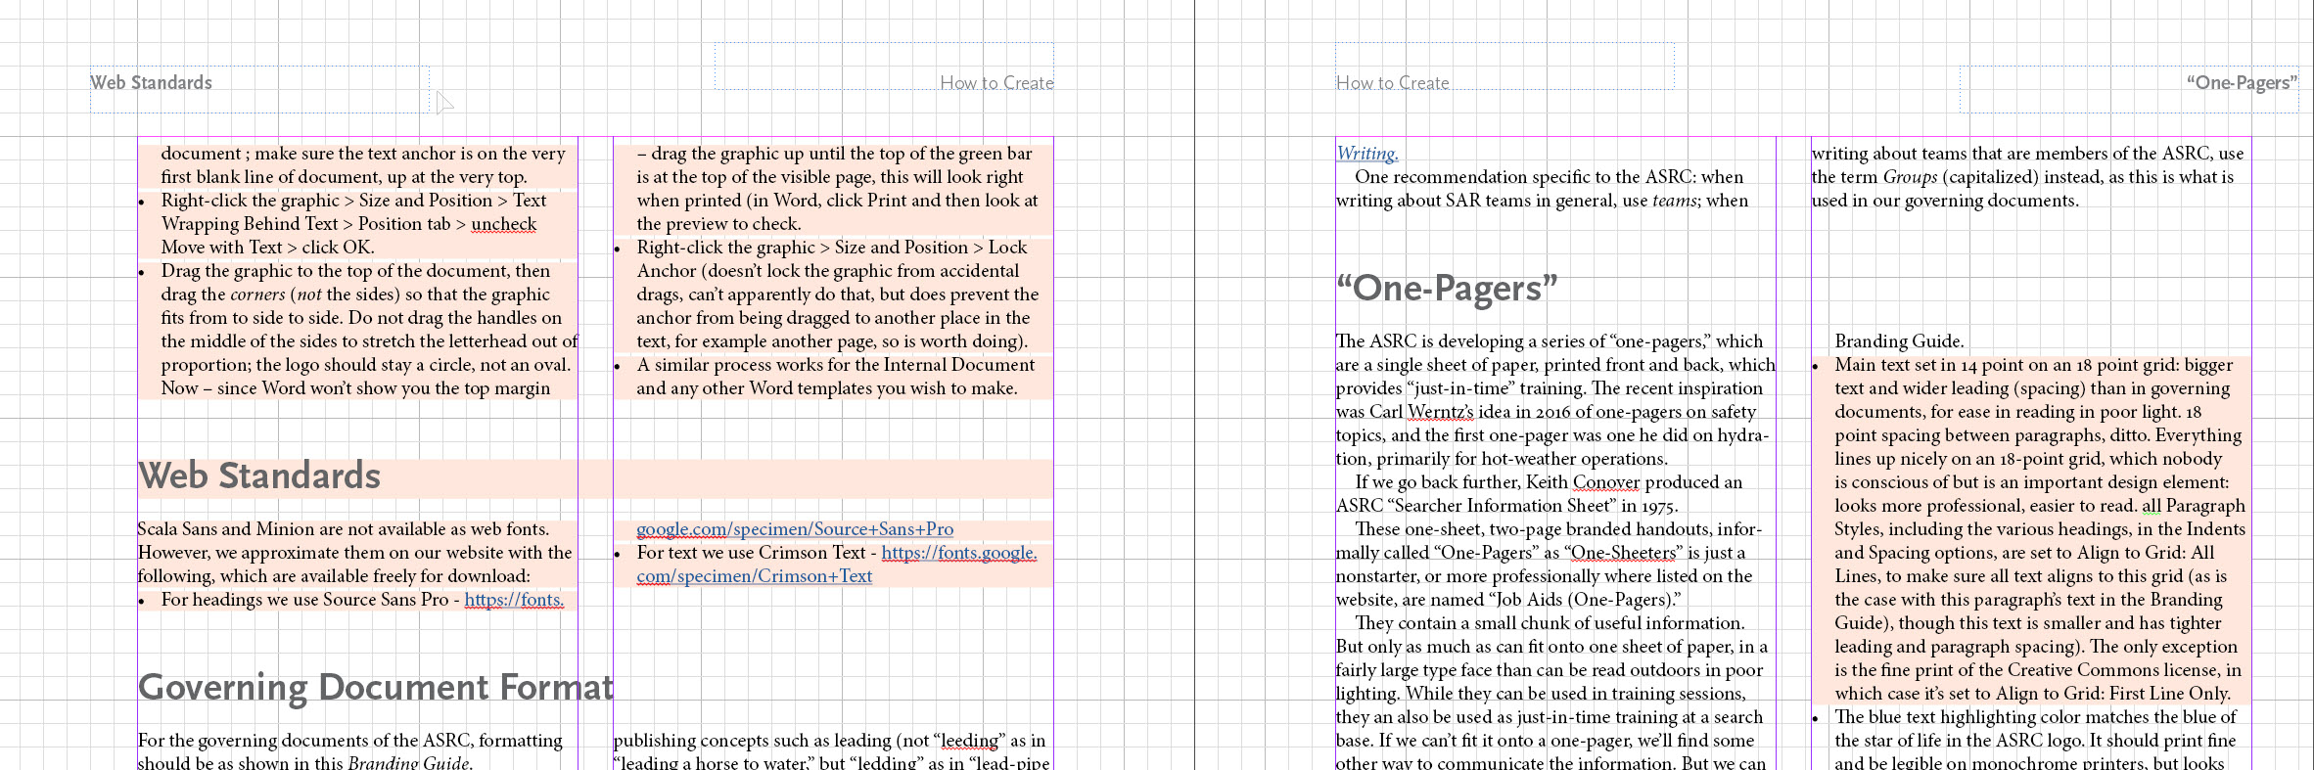Click line 'used in our governing documents.'

click(1945, 201)
